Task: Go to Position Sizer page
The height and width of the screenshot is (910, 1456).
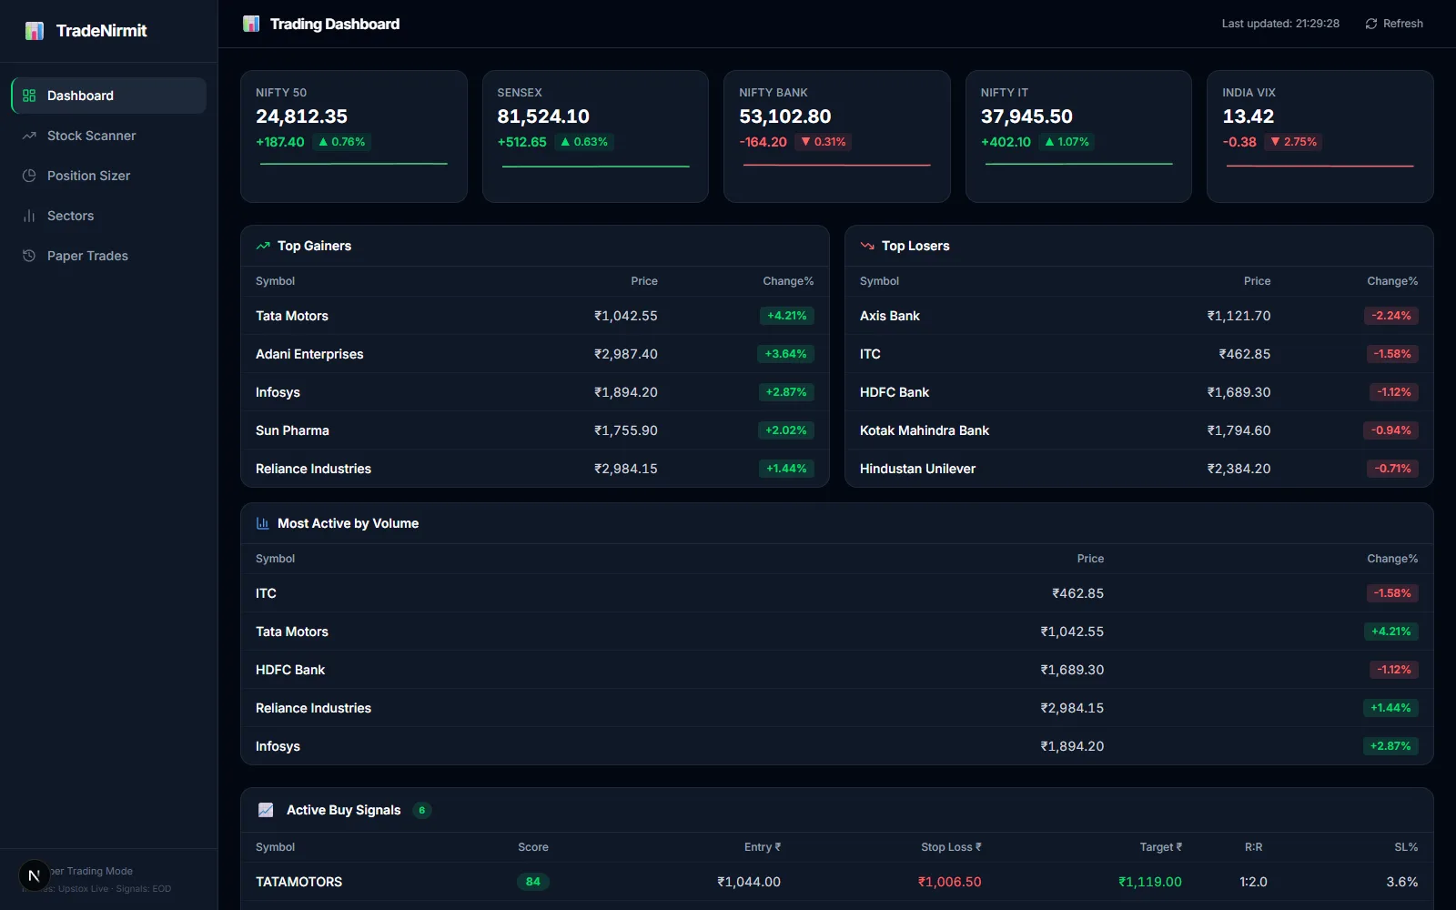Action: [x=109, y=176]
